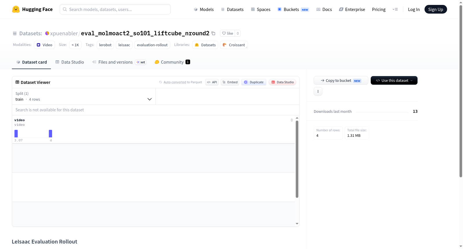Go to Datasets in top navigation
The width and height of the screenshot is (463, 249).
coord(232,9)
